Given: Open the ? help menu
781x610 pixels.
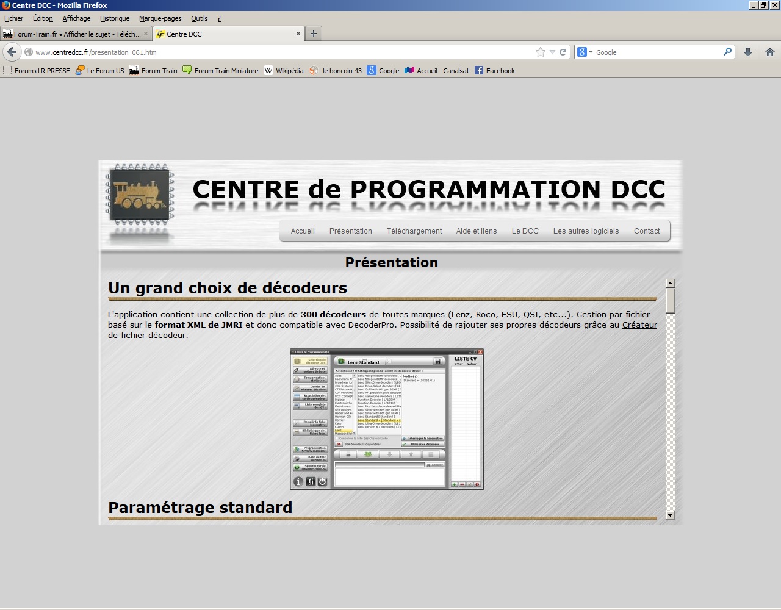Looking at the screenshot, I should pos(219,18).
